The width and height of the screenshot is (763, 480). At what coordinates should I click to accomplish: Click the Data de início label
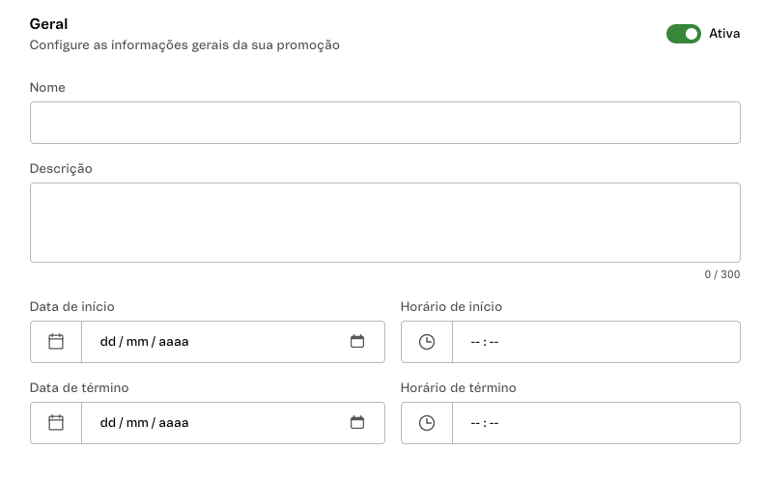72,307
